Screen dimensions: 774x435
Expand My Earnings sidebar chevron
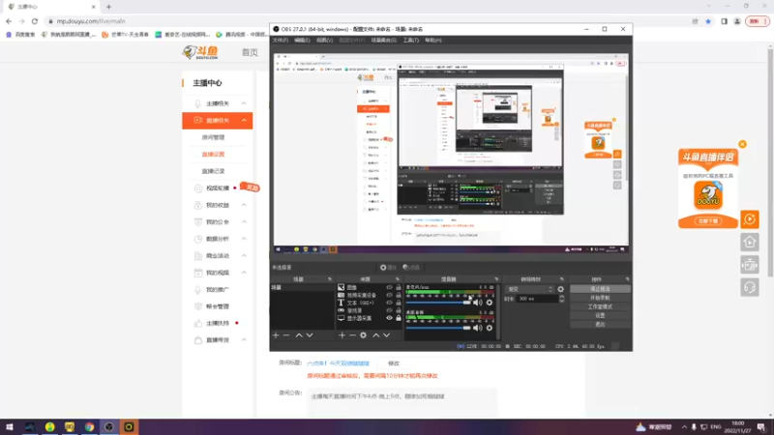[244, 205]
